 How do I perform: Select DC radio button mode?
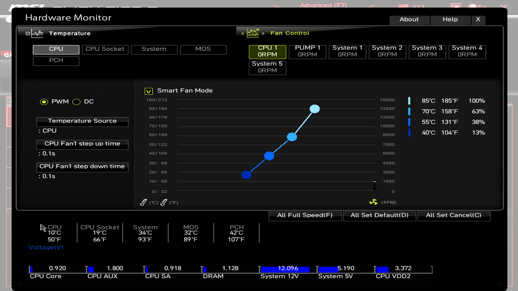76,102
